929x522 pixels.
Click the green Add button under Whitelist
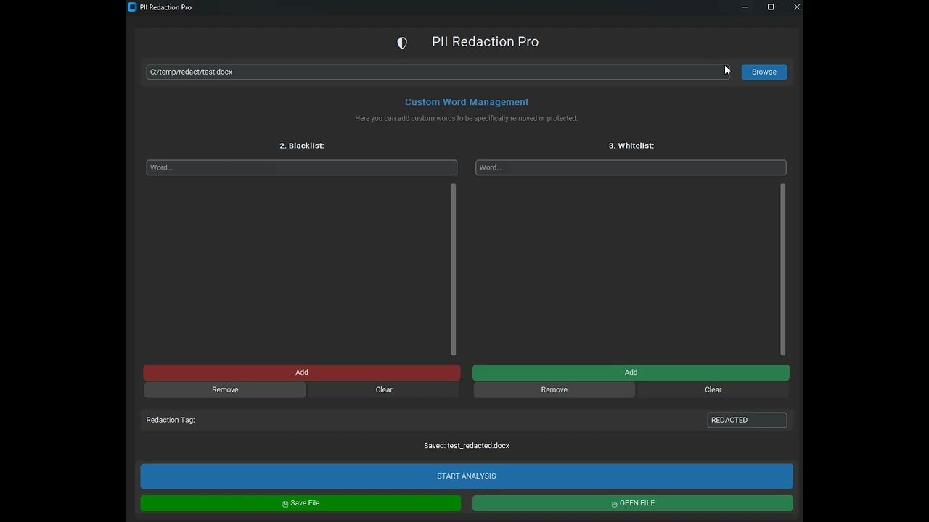pos(631,373)
